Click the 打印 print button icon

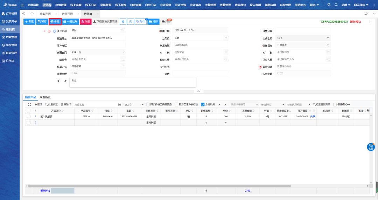pyautogui.click(x=154, y=22)
